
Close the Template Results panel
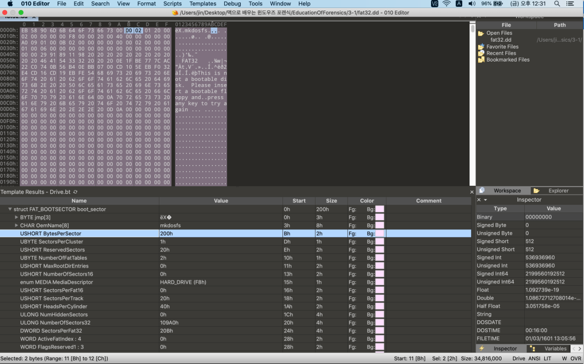(472, 192)
